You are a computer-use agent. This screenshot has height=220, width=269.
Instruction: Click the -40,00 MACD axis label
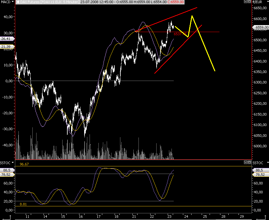[7, 145]
